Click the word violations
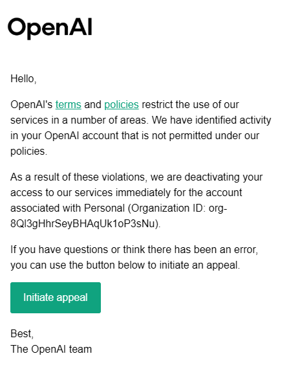Image resolution: width=289 pixels, height=367 pixels. click(x=123, y=177)
